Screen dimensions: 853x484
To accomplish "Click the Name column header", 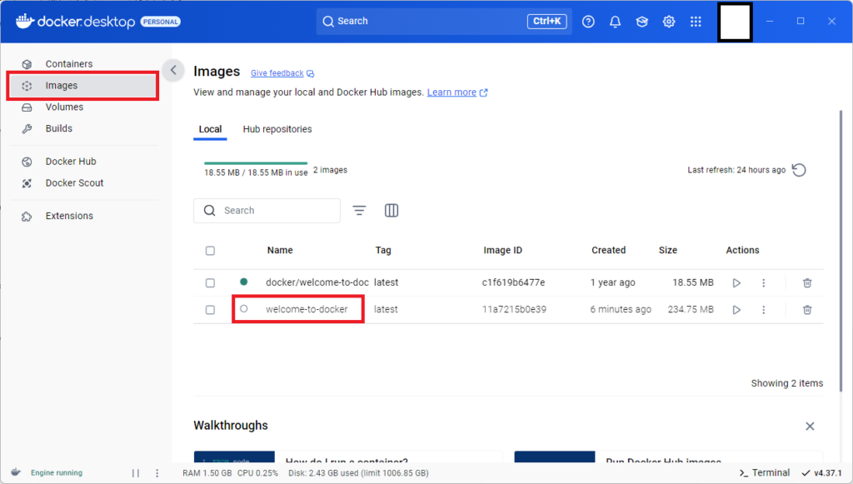I will [x=280, y=250].
